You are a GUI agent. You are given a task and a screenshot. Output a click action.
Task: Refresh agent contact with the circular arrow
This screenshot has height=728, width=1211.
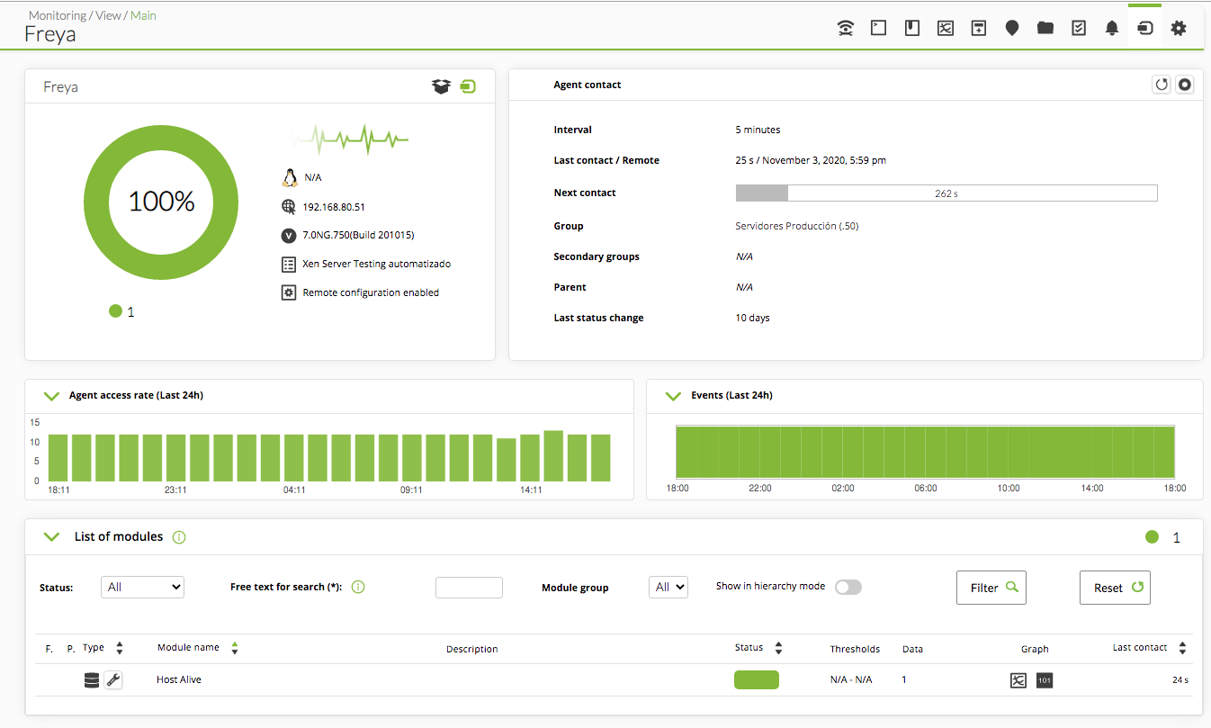click(1162, 85)
